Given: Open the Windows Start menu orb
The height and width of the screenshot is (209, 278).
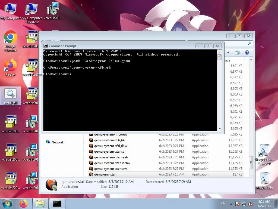Looking at the screenshot, I should click(x=7, y=204).
